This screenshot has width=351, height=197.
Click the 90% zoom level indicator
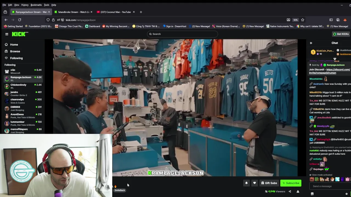(295, 20)
